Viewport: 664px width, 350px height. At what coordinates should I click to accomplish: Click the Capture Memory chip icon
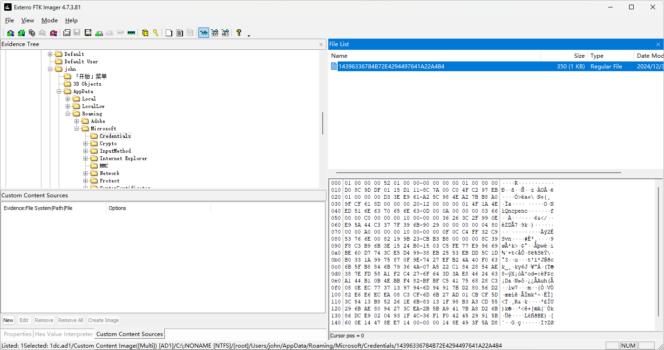(131, 33)
